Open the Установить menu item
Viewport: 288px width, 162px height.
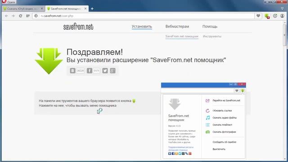point(142,27)
